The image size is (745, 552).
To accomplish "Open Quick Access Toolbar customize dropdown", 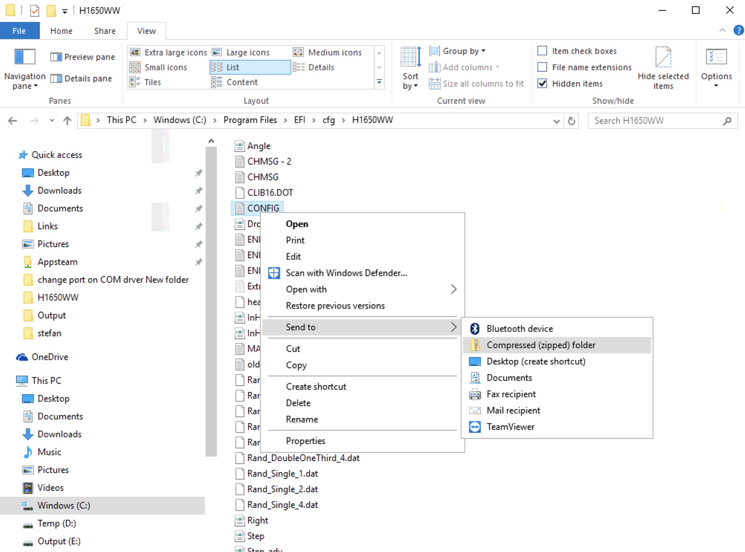I will [x=65, y=11].
